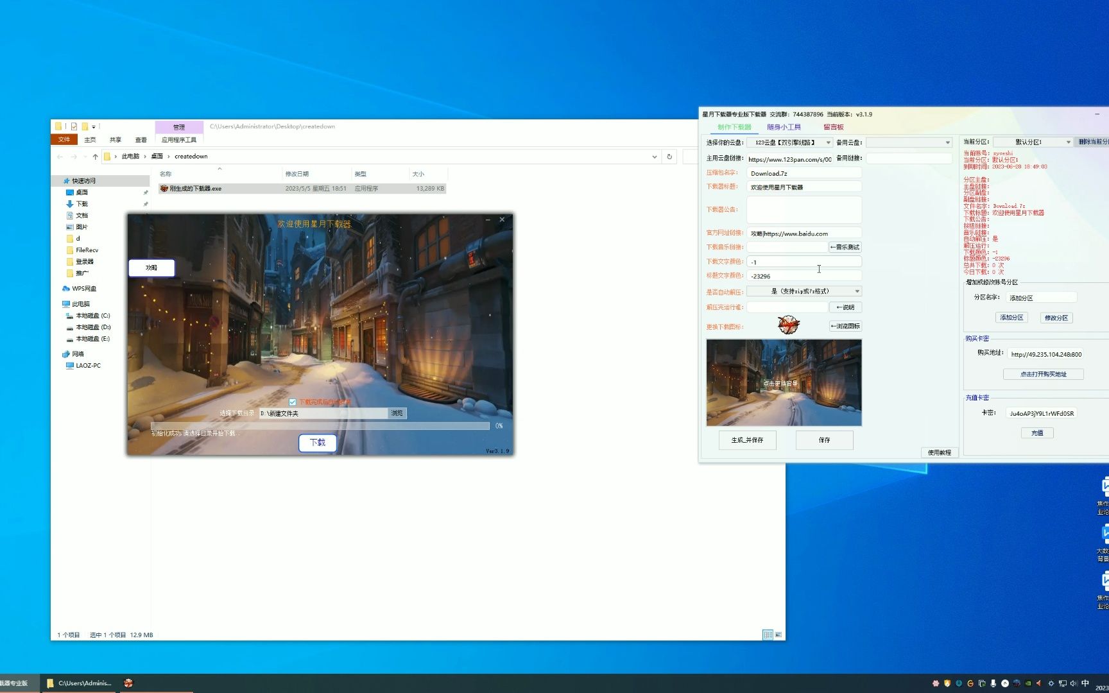Click the NVIDIA tray icon

click(x=1028, y=683)
